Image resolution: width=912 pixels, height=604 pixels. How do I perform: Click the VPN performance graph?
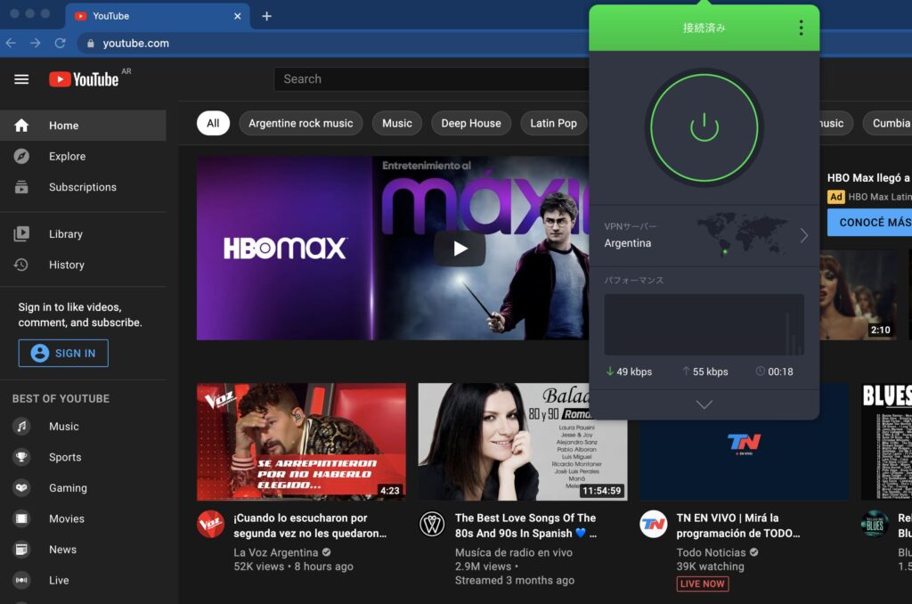[704, 324]
